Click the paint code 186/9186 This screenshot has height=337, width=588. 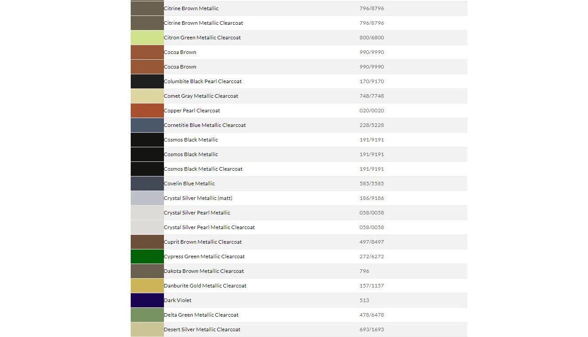(372, 198)
